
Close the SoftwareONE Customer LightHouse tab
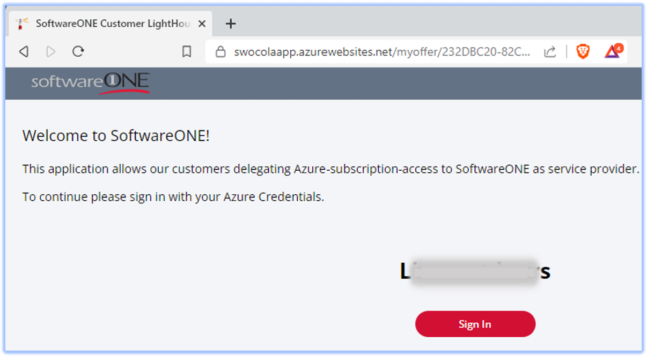pyautogui.click(x=202, y=24)
